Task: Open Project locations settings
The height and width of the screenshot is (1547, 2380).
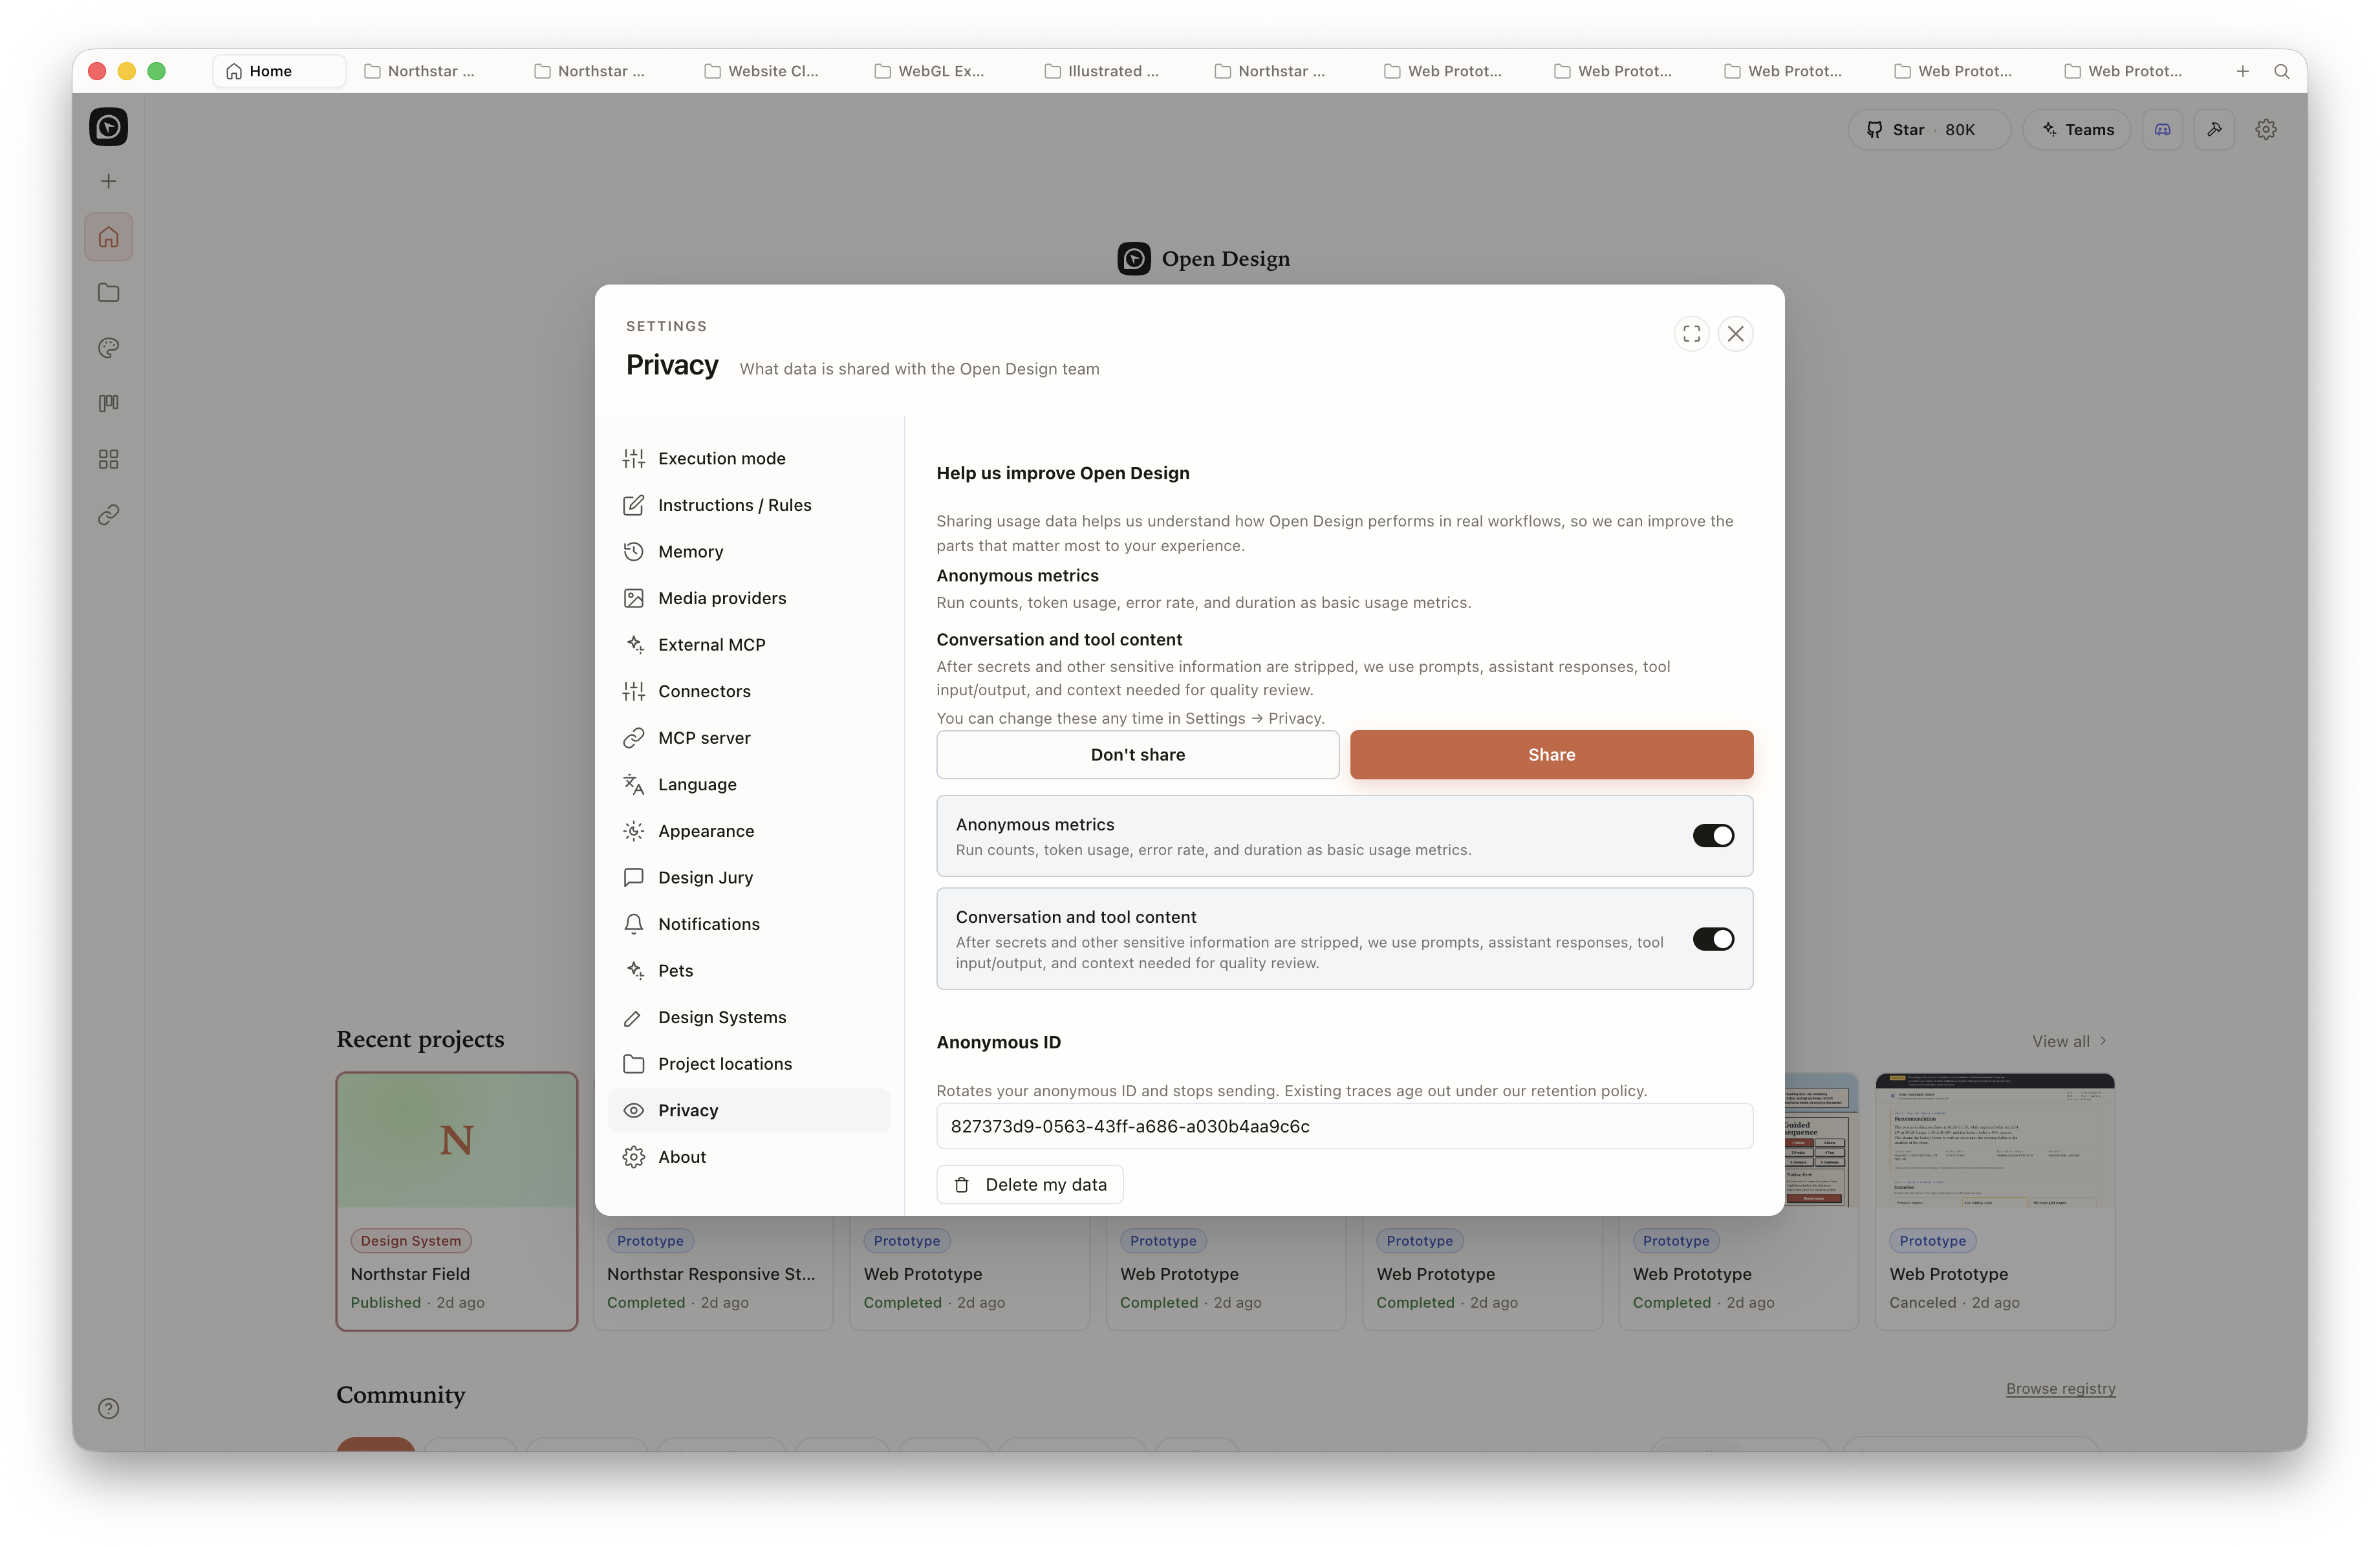Action: coord(749,1063)
